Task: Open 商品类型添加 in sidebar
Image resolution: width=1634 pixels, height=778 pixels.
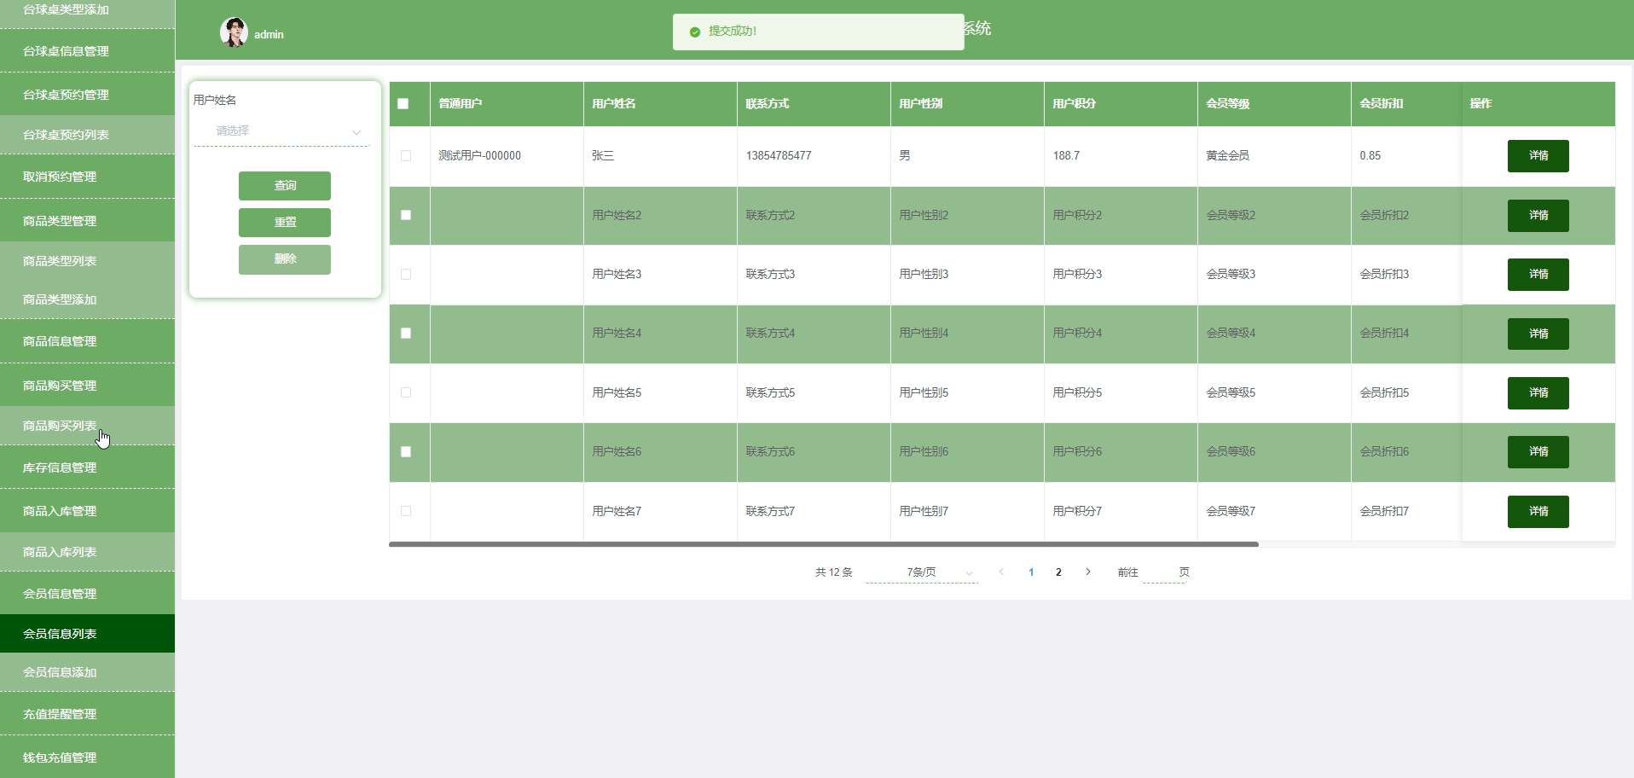Action: tap(87, 299)
